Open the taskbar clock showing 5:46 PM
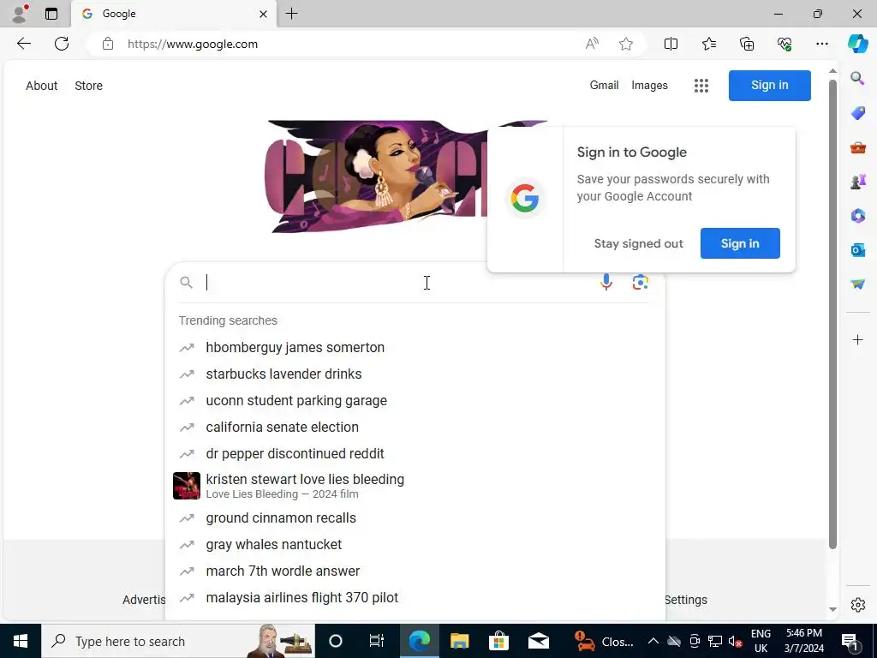This screenshot has height=658, width=877. point(803,641)
